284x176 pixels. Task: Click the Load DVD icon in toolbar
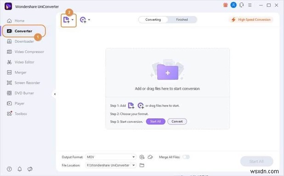coord(83,20)
